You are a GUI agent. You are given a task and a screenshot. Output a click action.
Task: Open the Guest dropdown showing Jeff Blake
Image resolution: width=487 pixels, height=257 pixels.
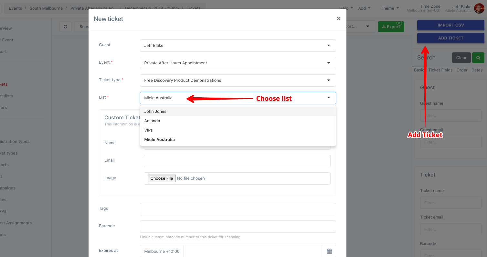238,46
